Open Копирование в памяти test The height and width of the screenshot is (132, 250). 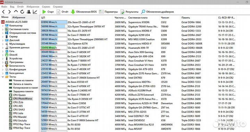(x=25, y=87)
